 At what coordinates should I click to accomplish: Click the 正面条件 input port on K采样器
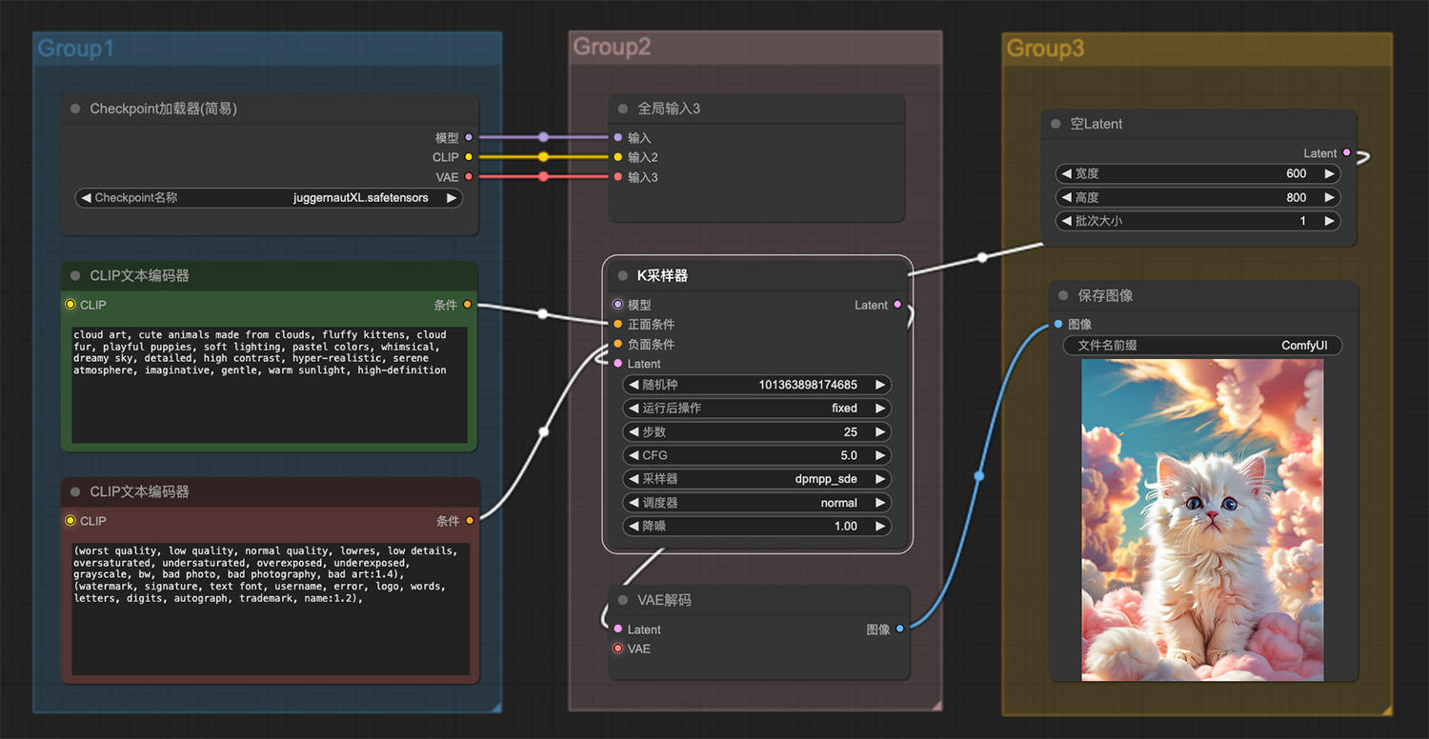point(618,324)
